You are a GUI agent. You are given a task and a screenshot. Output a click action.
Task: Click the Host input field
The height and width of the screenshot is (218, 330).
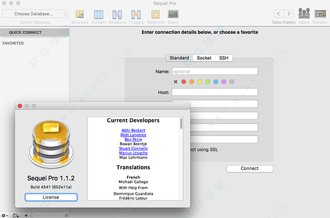[x=215, y=92]
